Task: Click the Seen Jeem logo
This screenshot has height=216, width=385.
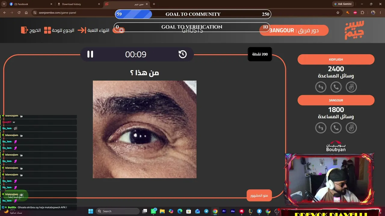Action: (354, 30)
